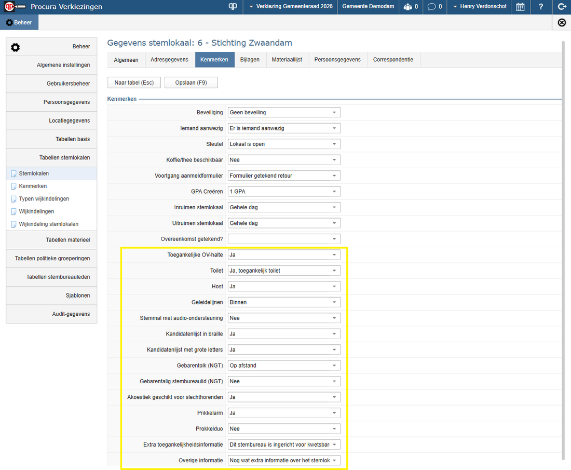Open the chat messages icon
The width and height of the screenshot is (571, 470).
(x=435, y=7)
